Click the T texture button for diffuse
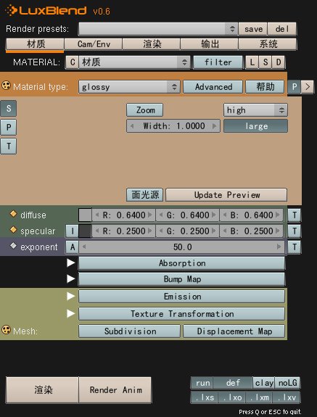Image resolution: width=317 pixels, height=417 pixels. pyautogui.click(x=295, y=215)
